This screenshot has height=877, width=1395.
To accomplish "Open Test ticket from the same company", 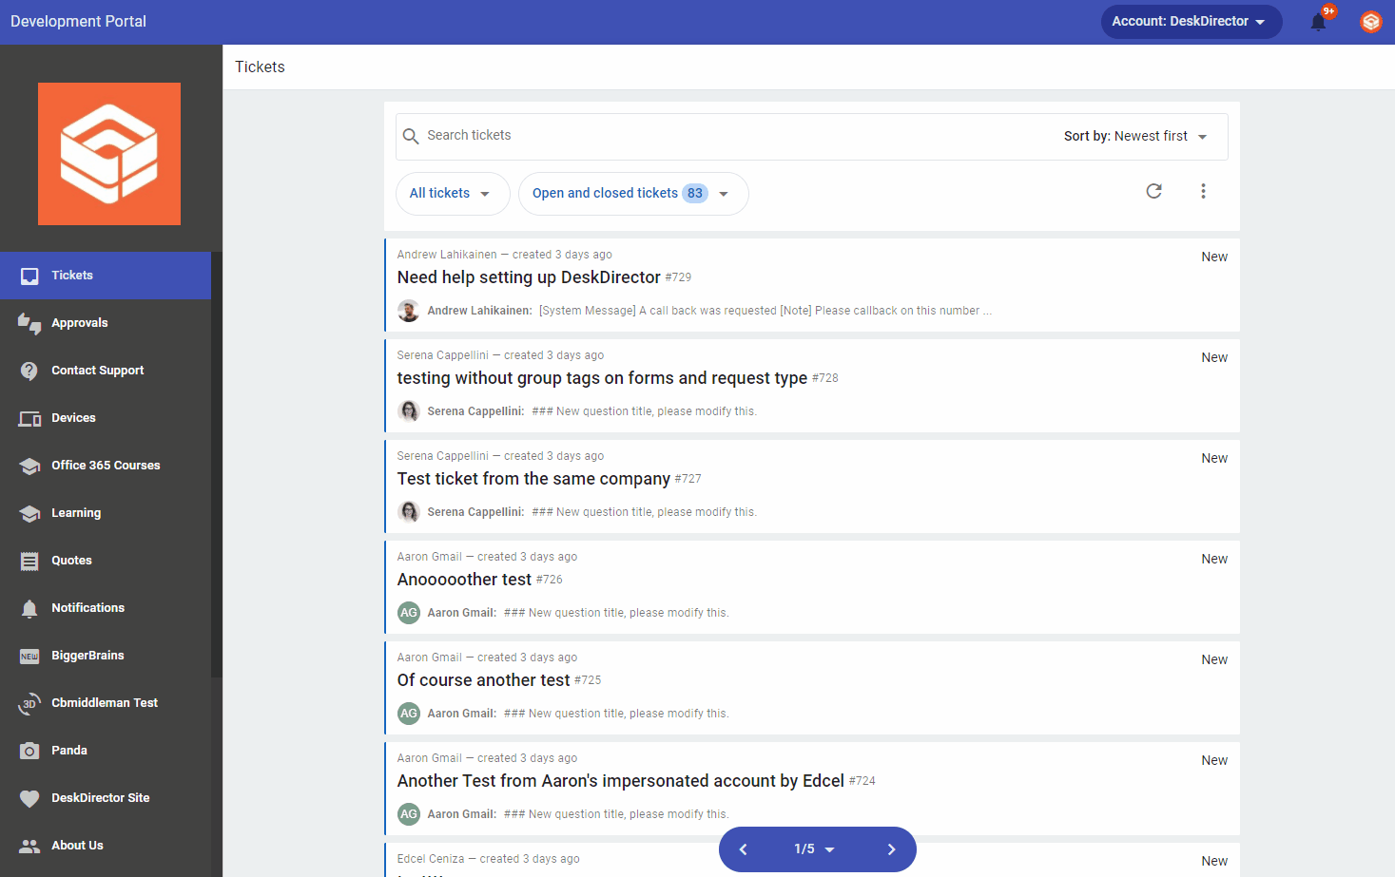I will 533,479.
